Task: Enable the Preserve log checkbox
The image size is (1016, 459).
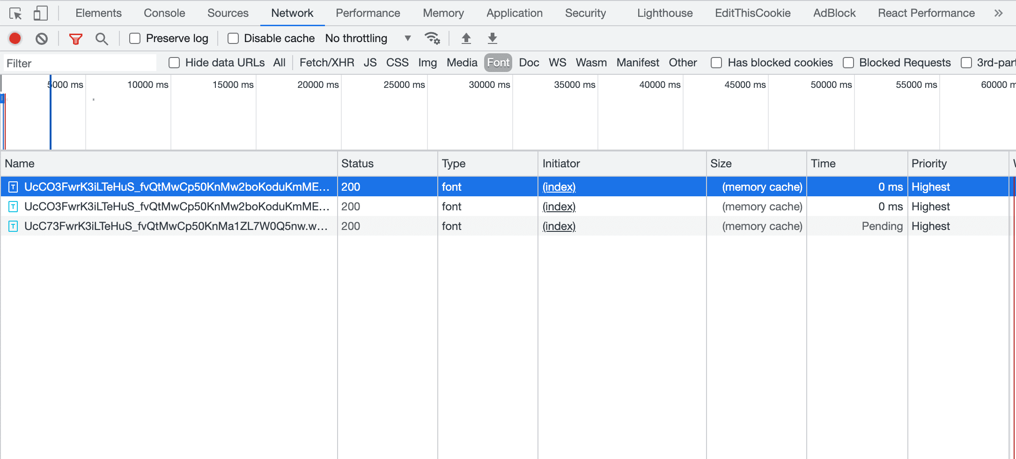Action: click(x=135, y=38)
